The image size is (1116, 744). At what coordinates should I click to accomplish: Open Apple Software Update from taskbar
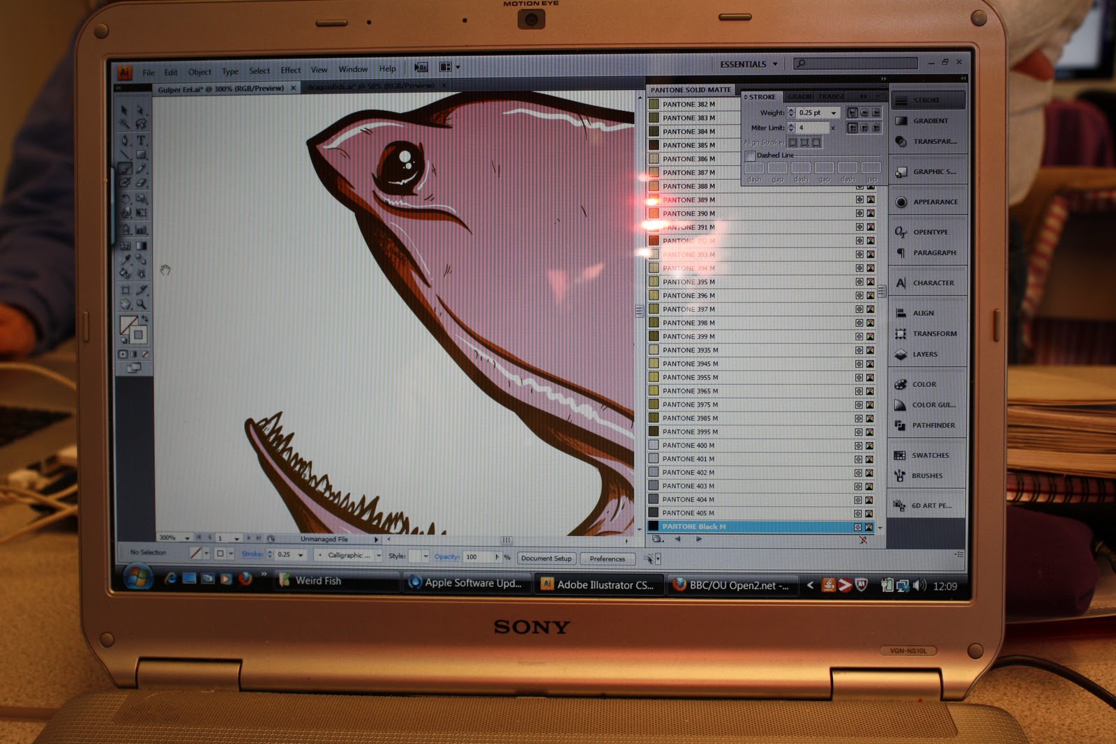click(x=466, y=583)
